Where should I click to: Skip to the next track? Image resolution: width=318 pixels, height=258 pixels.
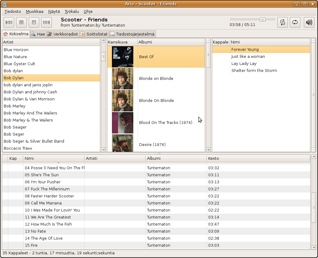(46, 22)
